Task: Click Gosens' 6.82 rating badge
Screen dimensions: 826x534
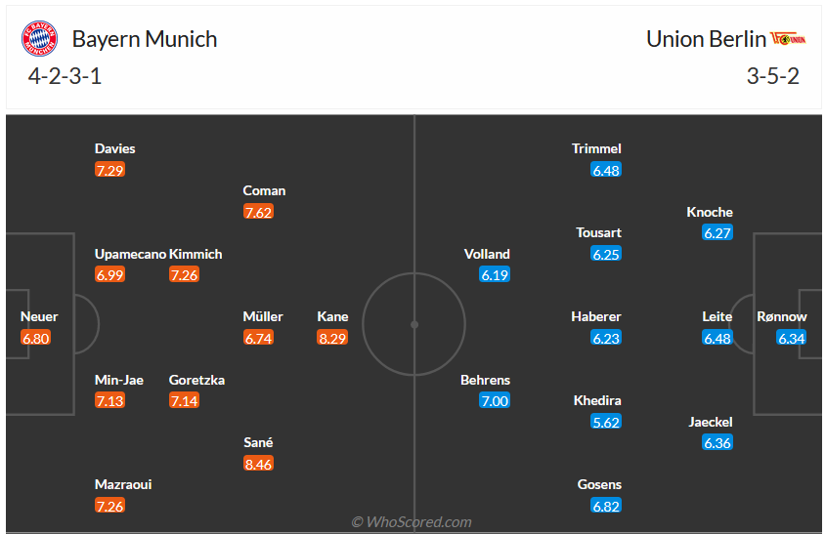Action: pyautogui.click(x=606, y=506)
